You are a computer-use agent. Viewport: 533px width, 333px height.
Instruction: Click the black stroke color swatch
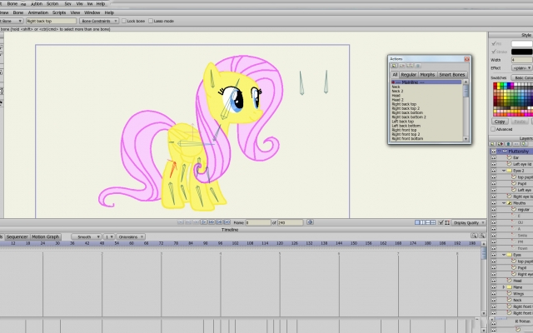(522, 52)
